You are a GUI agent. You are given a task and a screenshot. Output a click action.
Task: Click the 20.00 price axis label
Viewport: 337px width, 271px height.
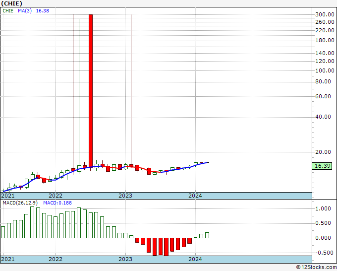click(x=323, y=152)
